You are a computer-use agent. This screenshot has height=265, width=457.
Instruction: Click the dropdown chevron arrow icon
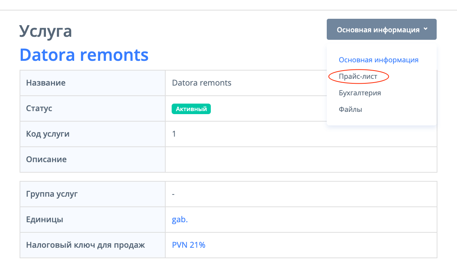[x=425, y=29]
